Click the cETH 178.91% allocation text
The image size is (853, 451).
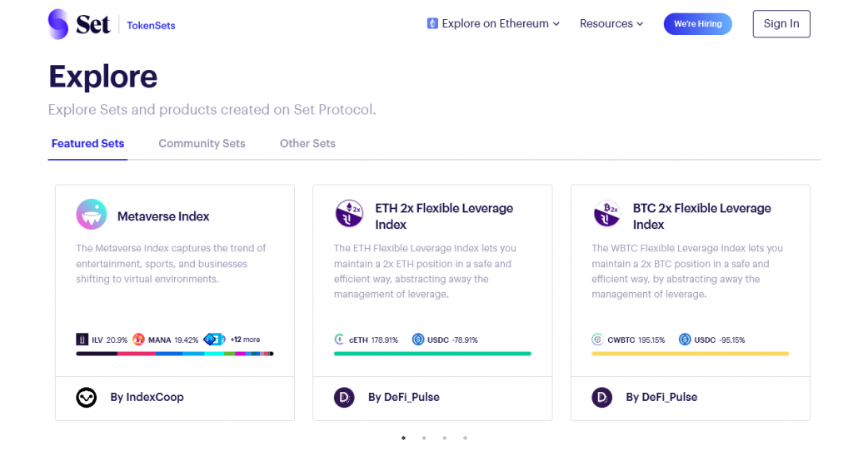point(373,340)
